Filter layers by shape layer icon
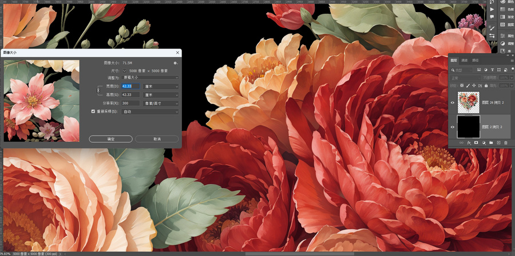This screenshot has height=256, width=515. pos(499,70)
